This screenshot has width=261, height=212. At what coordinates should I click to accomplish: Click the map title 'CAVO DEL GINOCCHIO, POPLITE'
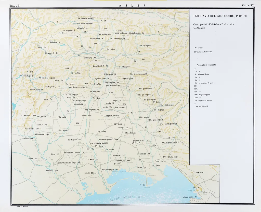(220, 16)
